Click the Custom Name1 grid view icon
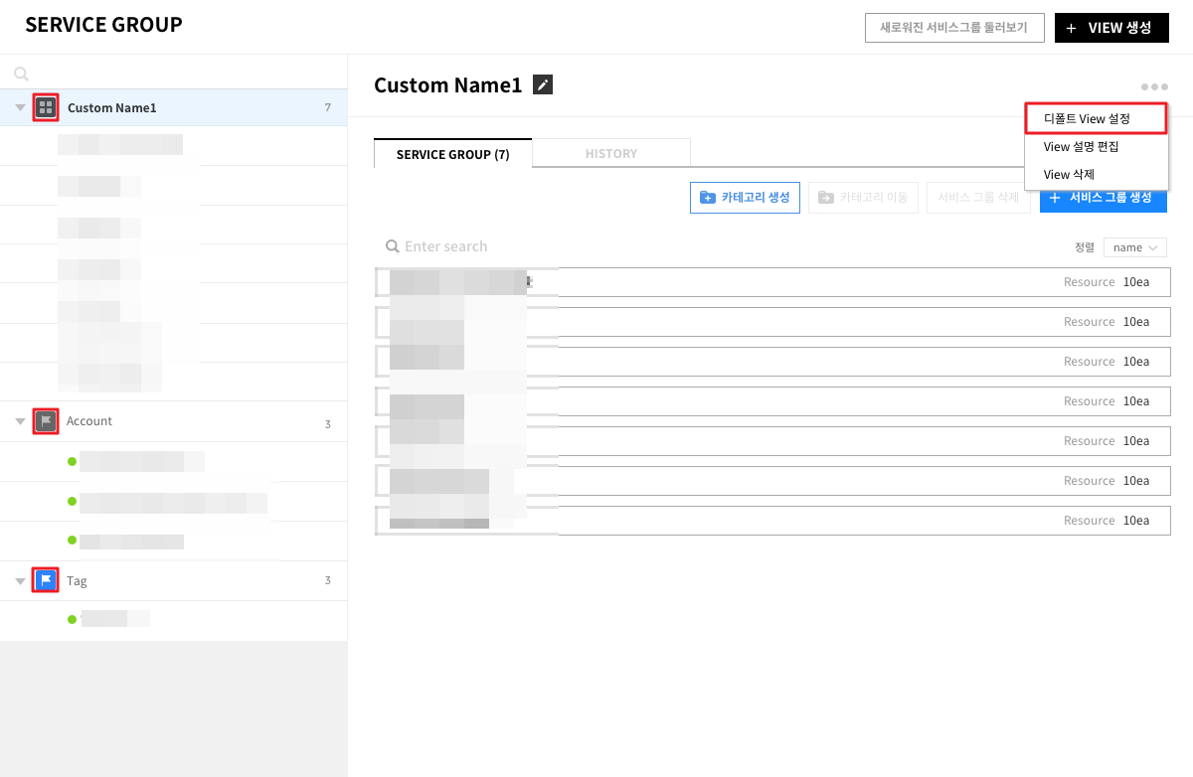Viewport: 1193px width, 777px height. 45,107
